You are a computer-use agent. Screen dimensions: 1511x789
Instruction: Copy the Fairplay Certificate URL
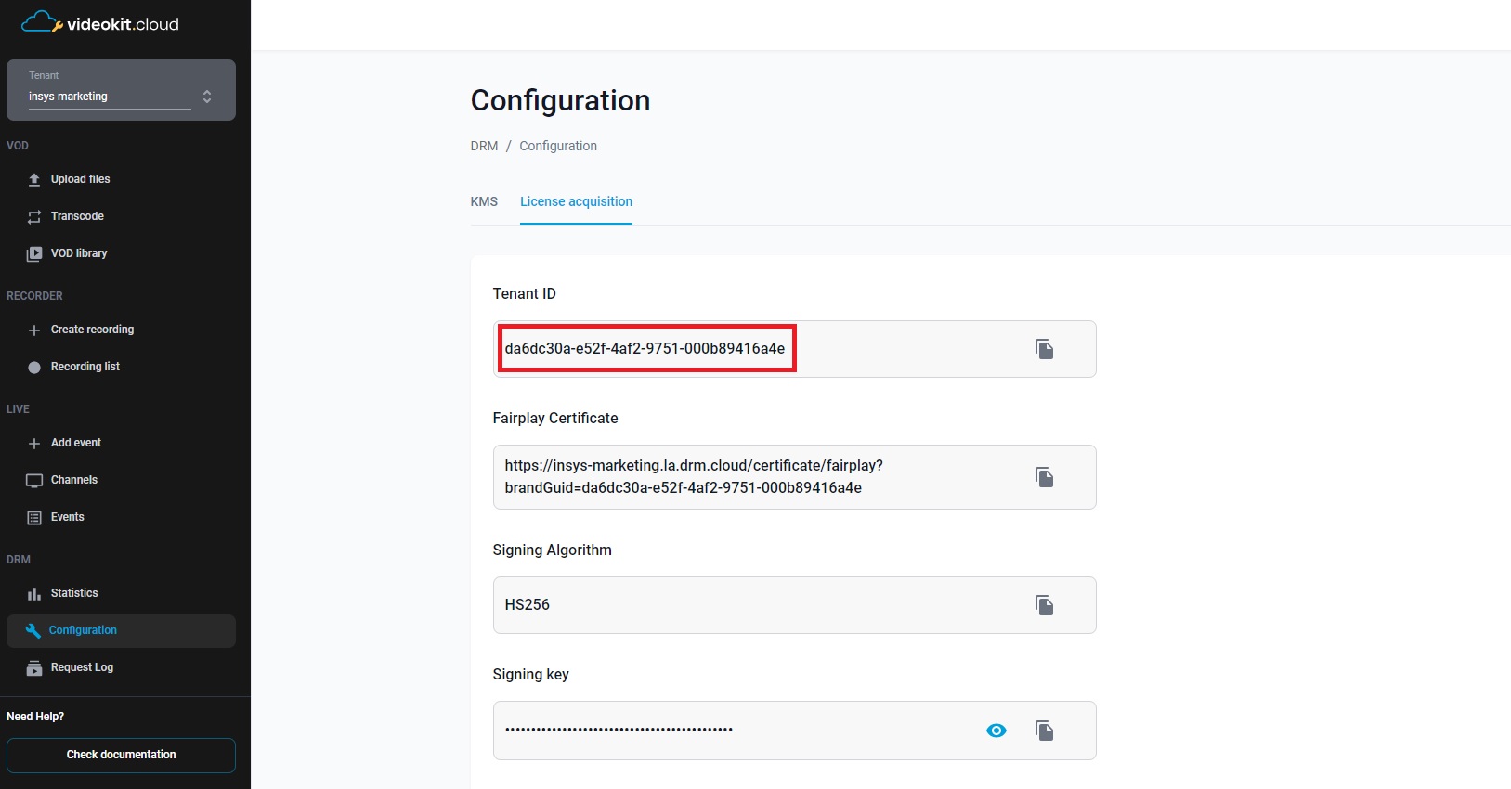(1044, 477)
